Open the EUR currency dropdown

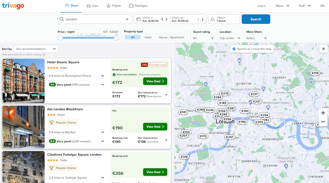305,6
